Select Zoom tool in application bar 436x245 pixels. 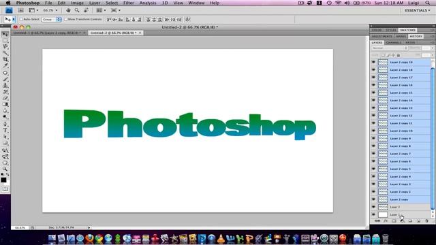tap(77, 10)
